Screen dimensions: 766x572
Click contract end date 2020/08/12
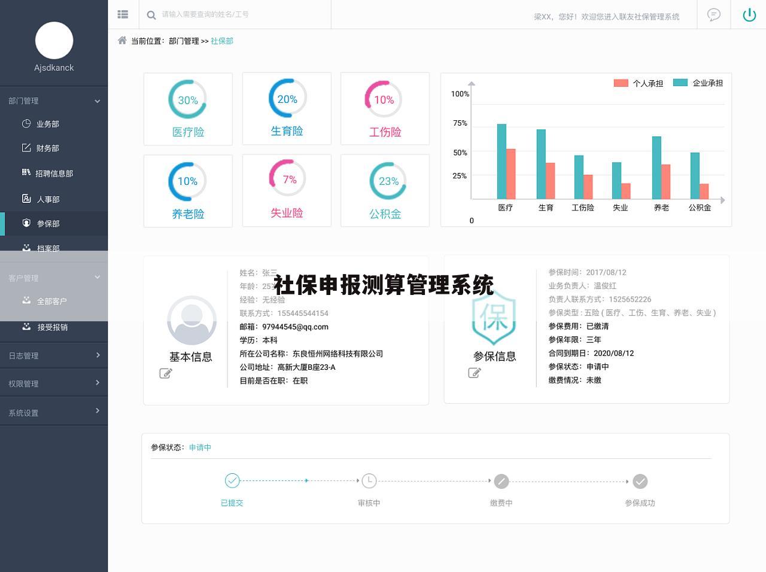tap(613, 353)
